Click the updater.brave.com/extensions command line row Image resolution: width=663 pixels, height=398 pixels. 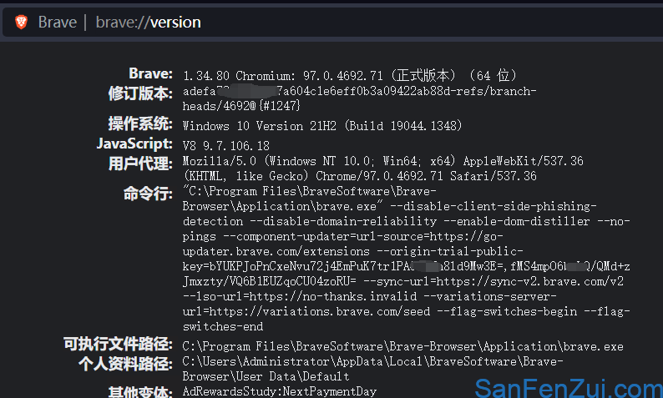352,252
